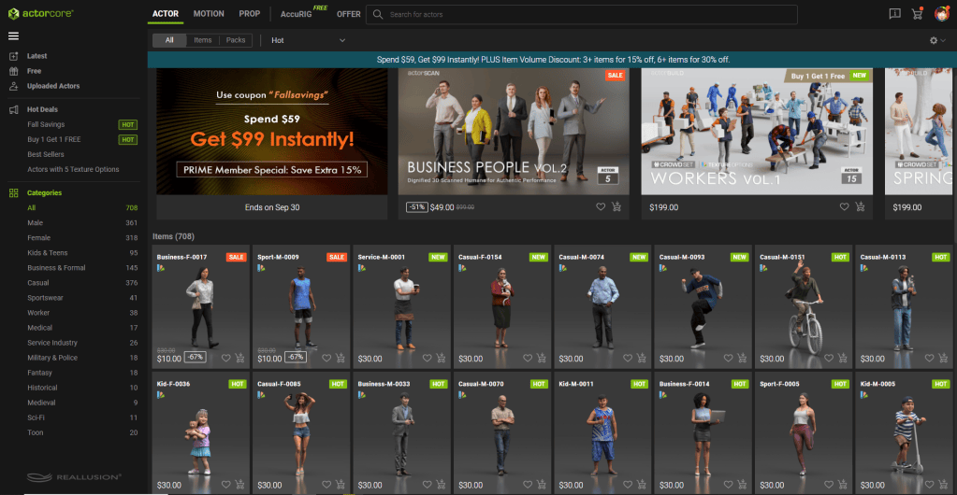Image resolution: width=957 pixels, height=495 pixels.
Task: Switch filter to Packs
Action: (236, 40)
